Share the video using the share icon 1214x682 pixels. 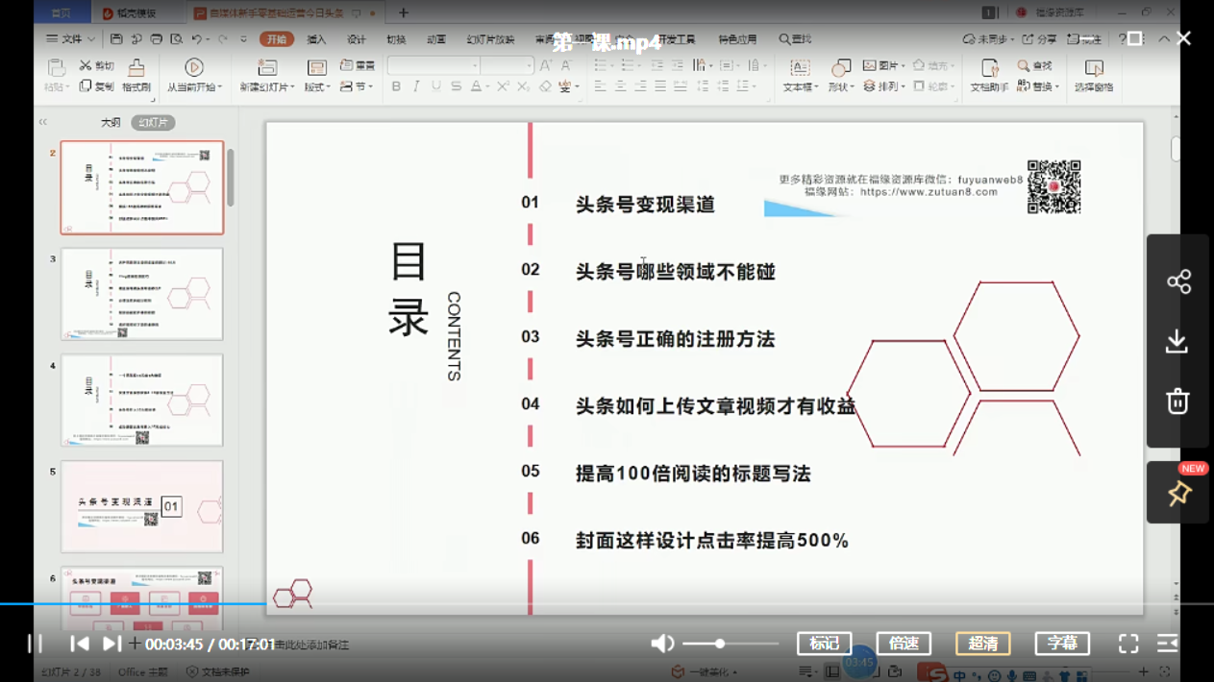(x=1178, y=281)
